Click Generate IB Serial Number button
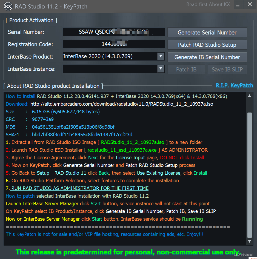 [207, 57]
